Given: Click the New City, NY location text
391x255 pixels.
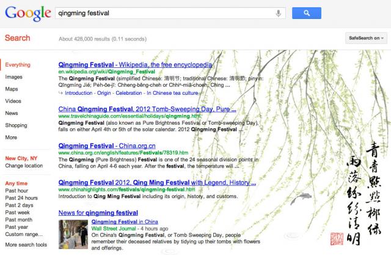Looking at the screenshot, I should point(21,158).
